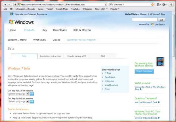
Task: Click the Go button beside site search
Action: pyautogui.click(x=162, y=20)
